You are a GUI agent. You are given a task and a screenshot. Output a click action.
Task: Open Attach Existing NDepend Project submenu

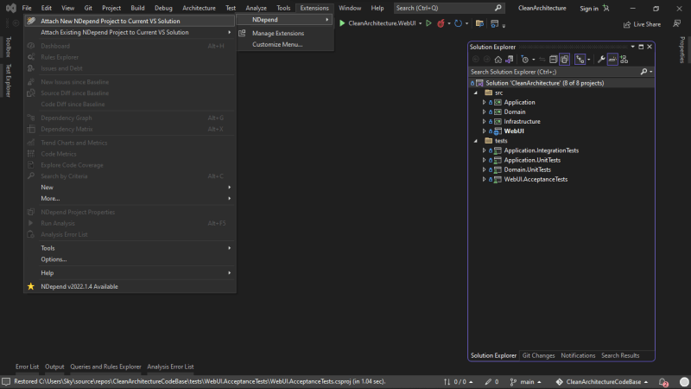130,32
